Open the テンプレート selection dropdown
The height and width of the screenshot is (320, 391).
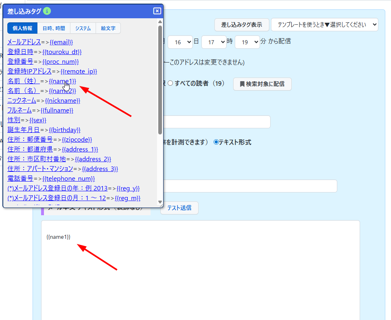click(324, 24)
